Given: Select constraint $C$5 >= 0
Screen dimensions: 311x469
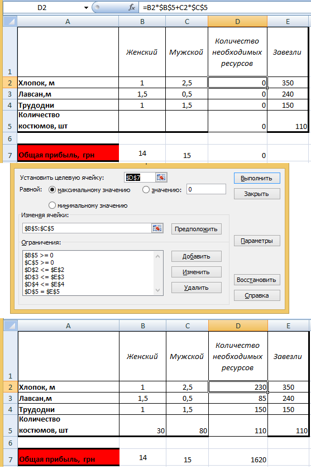Looking at the screenshot, I should tap(39, 262).
